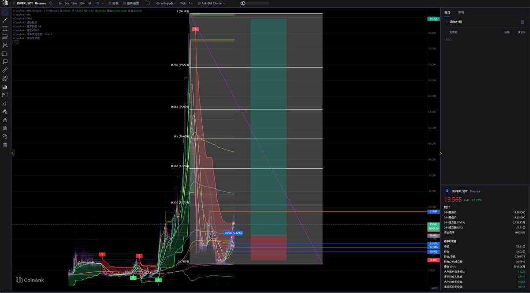Delete drawings with trash icon
This screenshot has height=293, width=530.
click(x=5, y=145)
